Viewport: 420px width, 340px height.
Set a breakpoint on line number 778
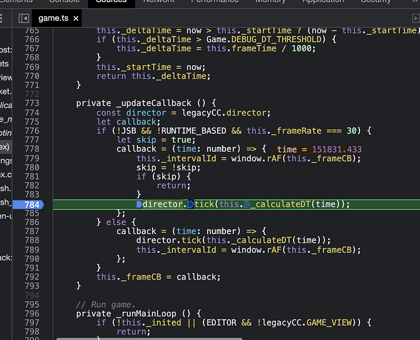[32, 149]
